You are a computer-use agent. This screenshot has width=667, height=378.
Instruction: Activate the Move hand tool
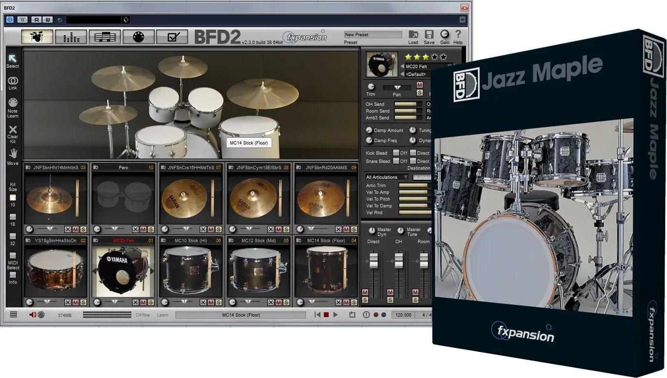[13, 154]
